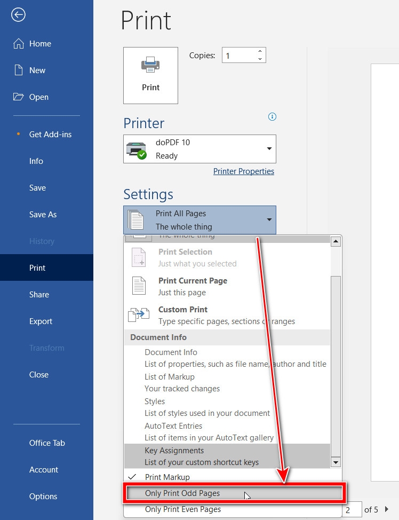Open the Export page

[x=46, y=321]
